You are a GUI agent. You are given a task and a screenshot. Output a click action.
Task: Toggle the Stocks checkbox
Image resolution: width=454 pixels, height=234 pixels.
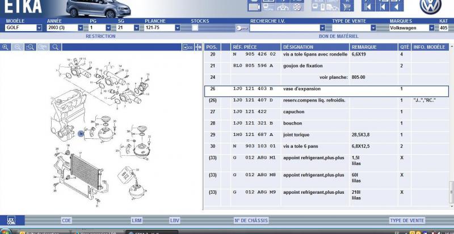pos(195,28)
